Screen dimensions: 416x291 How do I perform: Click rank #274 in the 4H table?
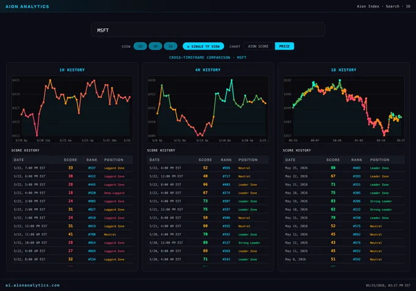click(226, 193)
